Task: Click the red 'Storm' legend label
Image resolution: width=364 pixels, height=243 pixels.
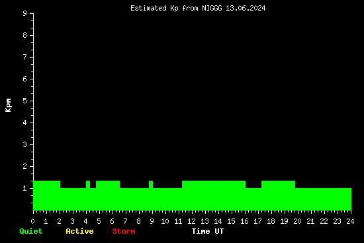Action: click(x=124, y=231)
